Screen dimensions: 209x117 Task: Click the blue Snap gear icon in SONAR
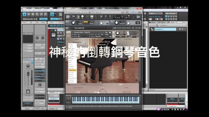[x=52, y=14]
